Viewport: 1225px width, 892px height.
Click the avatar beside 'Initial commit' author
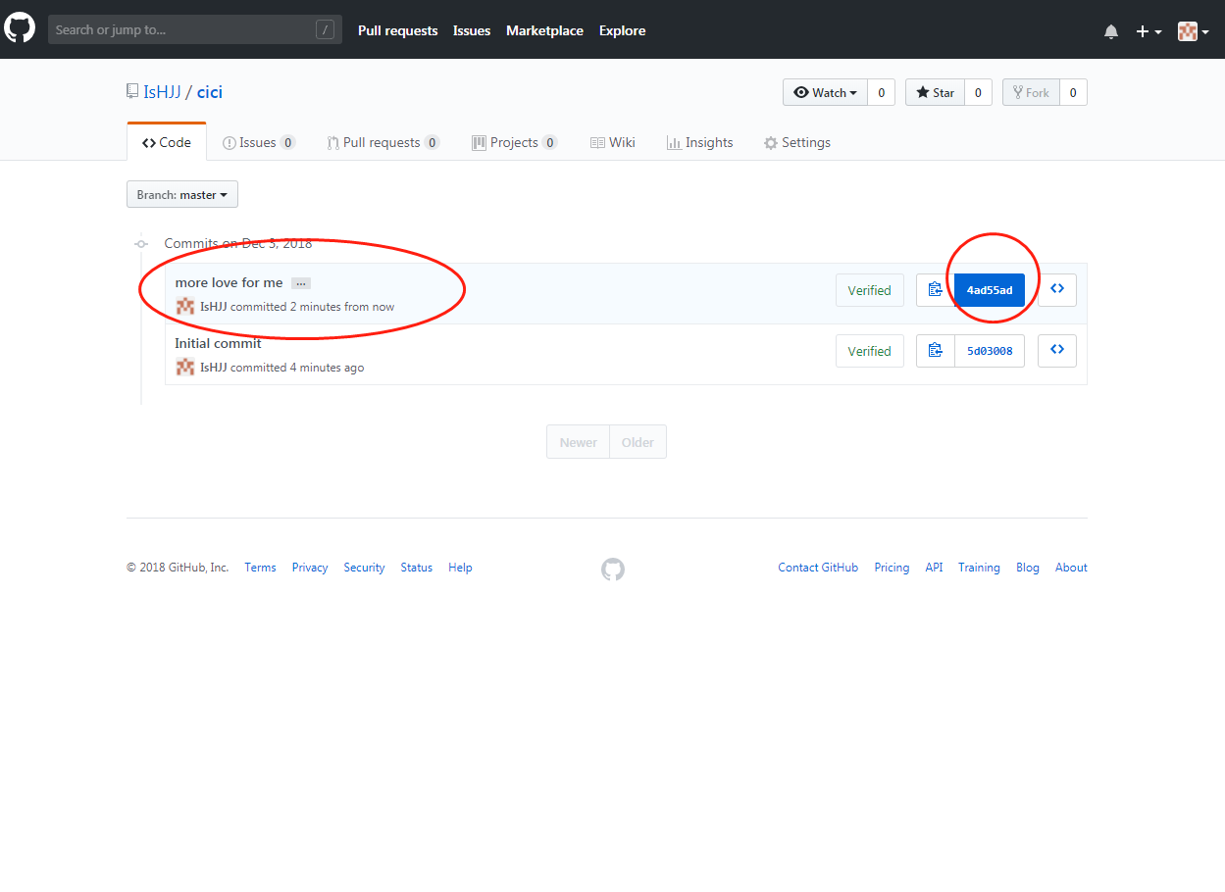point(185,367)
